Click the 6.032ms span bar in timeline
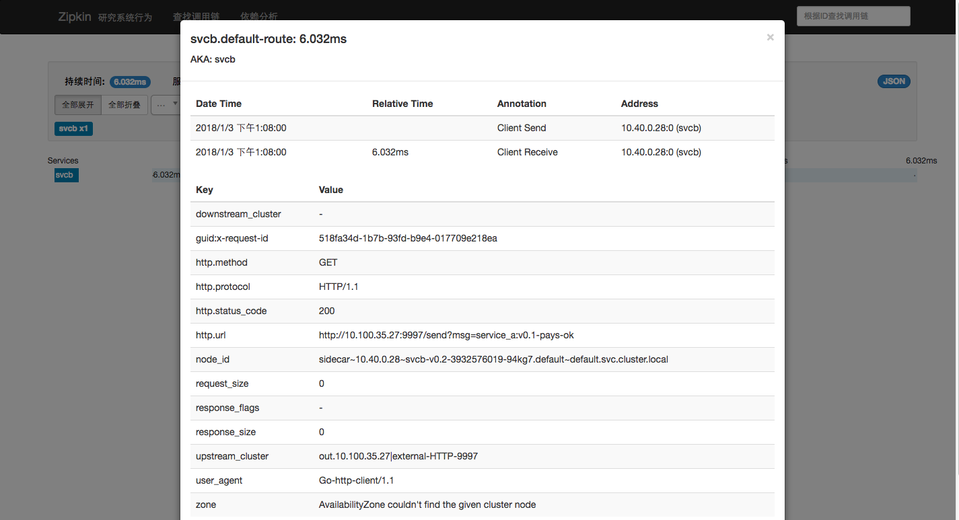959x520 pixels. pyautogui.click(x=166, y=175)
